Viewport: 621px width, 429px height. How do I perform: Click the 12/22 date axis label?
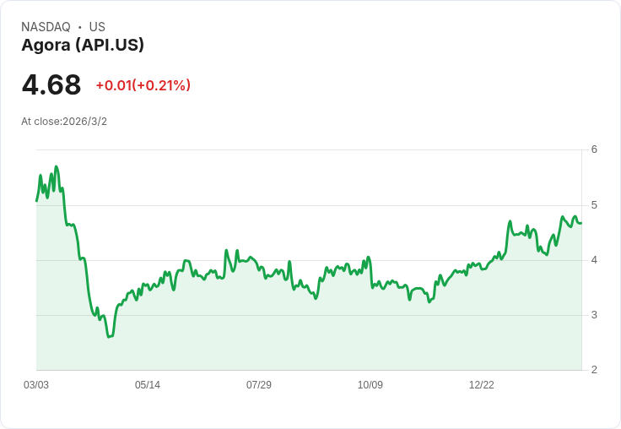click(x=482, y=385)
